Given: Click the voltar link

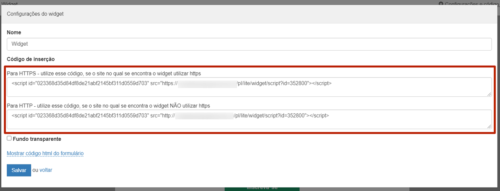Looking at the screenshot, I should coord(46,170).
